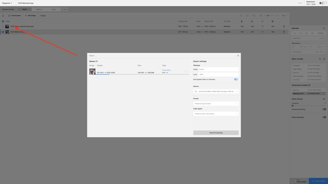Click the export progress bar
Viewport: 328px width, 184px height.
pyautogui.click(x=142, y=74)
